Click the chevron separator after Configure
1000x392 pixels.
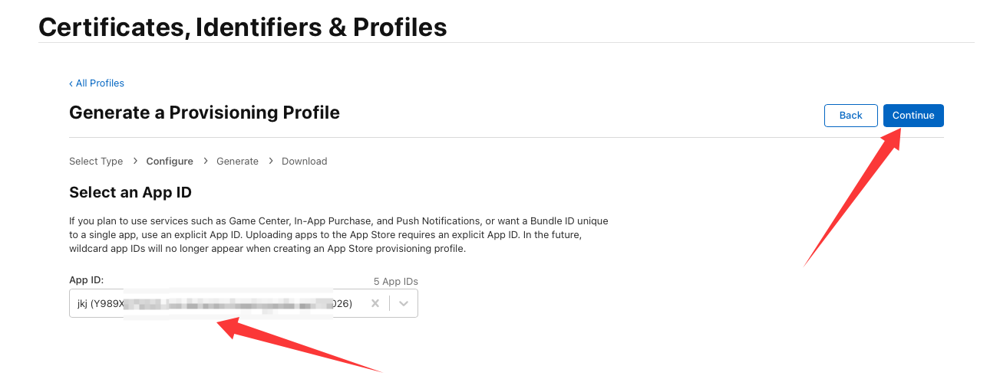[205, 161]
